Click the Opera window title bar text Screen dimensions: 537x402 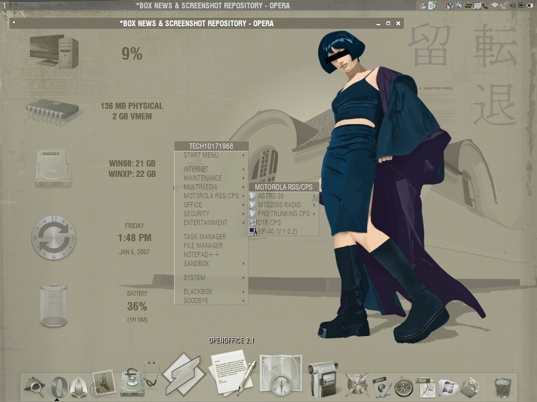point(197,23)
